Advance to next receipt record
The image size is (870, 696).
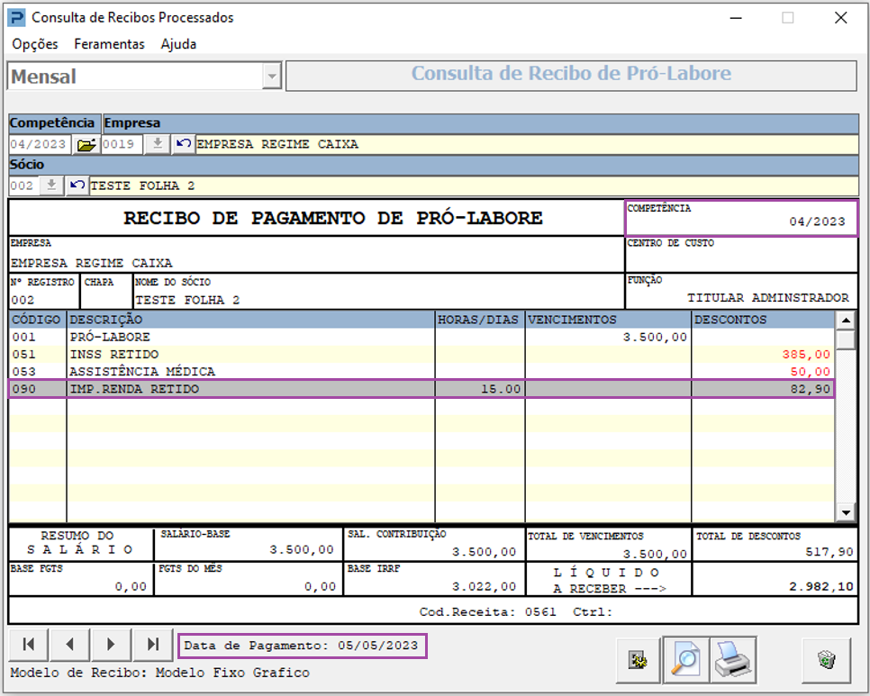112,645
